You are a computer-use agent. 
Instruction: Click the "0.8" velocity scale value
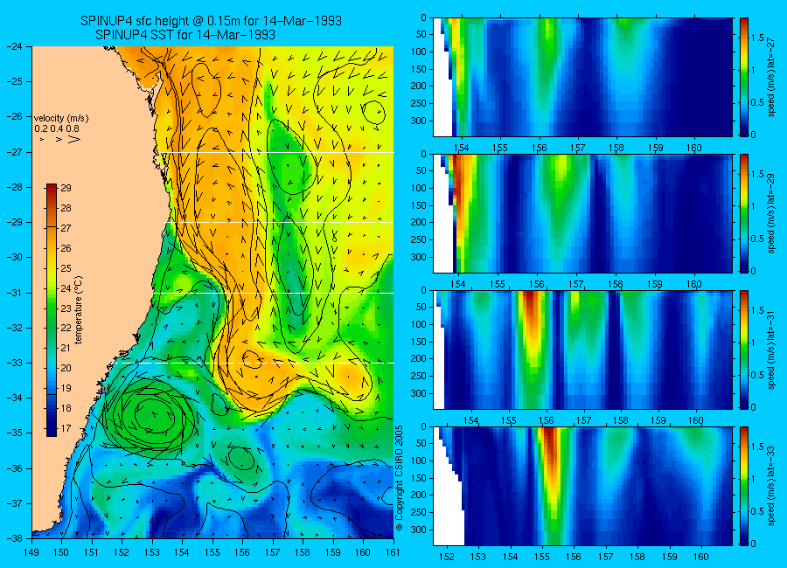(x=73, y=128)
